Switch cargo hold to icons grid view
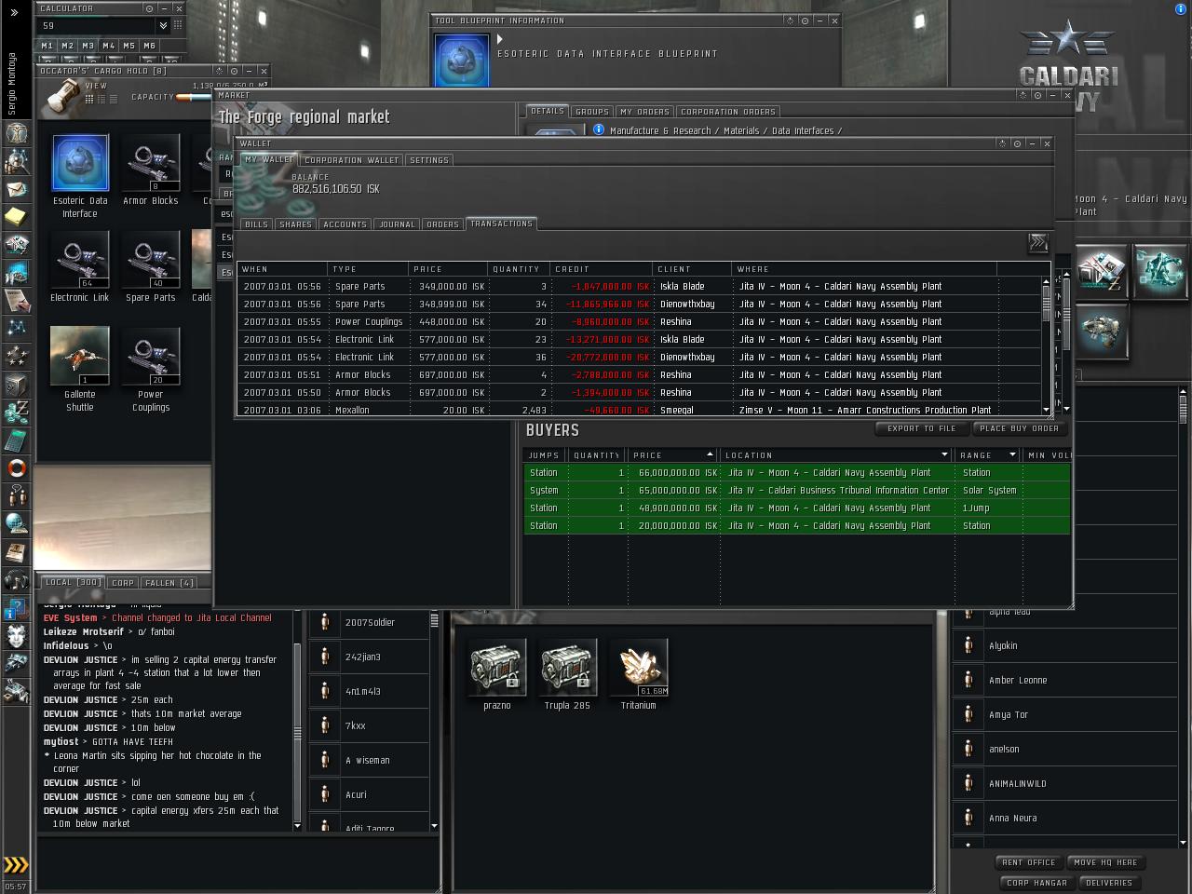This screenshot has height=894, width=1192. pyautogui.click(x=89, y=98)
